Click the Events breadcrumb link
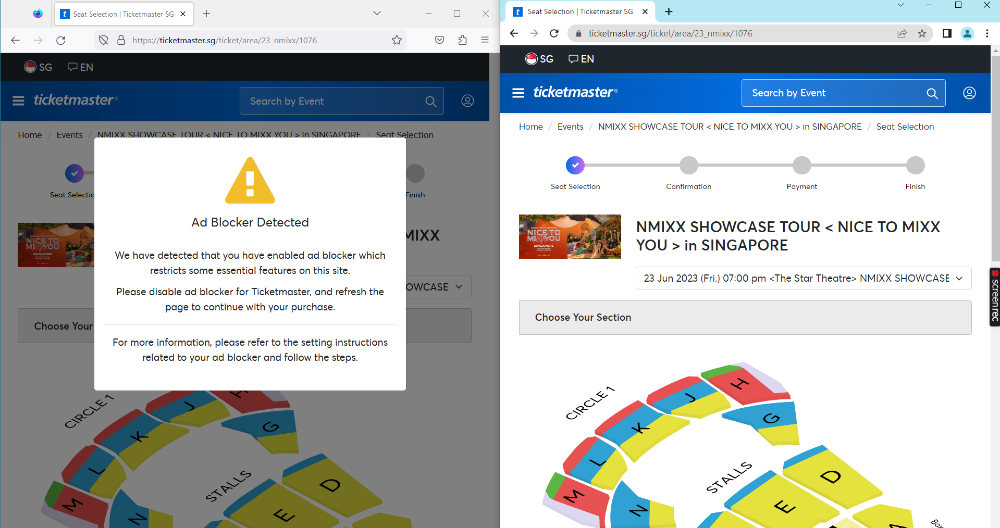 pyautogui.click(x=570, y=127)
